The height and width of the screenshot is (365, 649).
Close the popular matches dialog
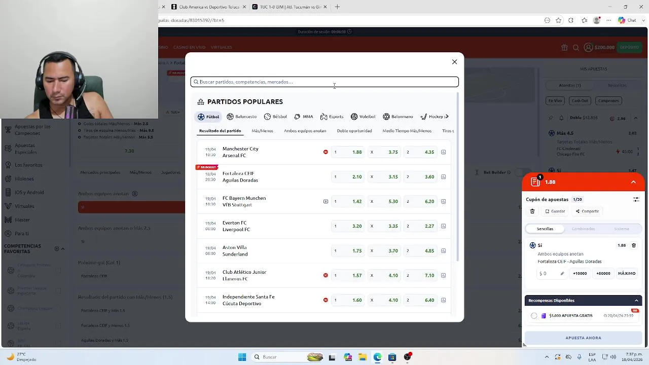tap(454, 62)
